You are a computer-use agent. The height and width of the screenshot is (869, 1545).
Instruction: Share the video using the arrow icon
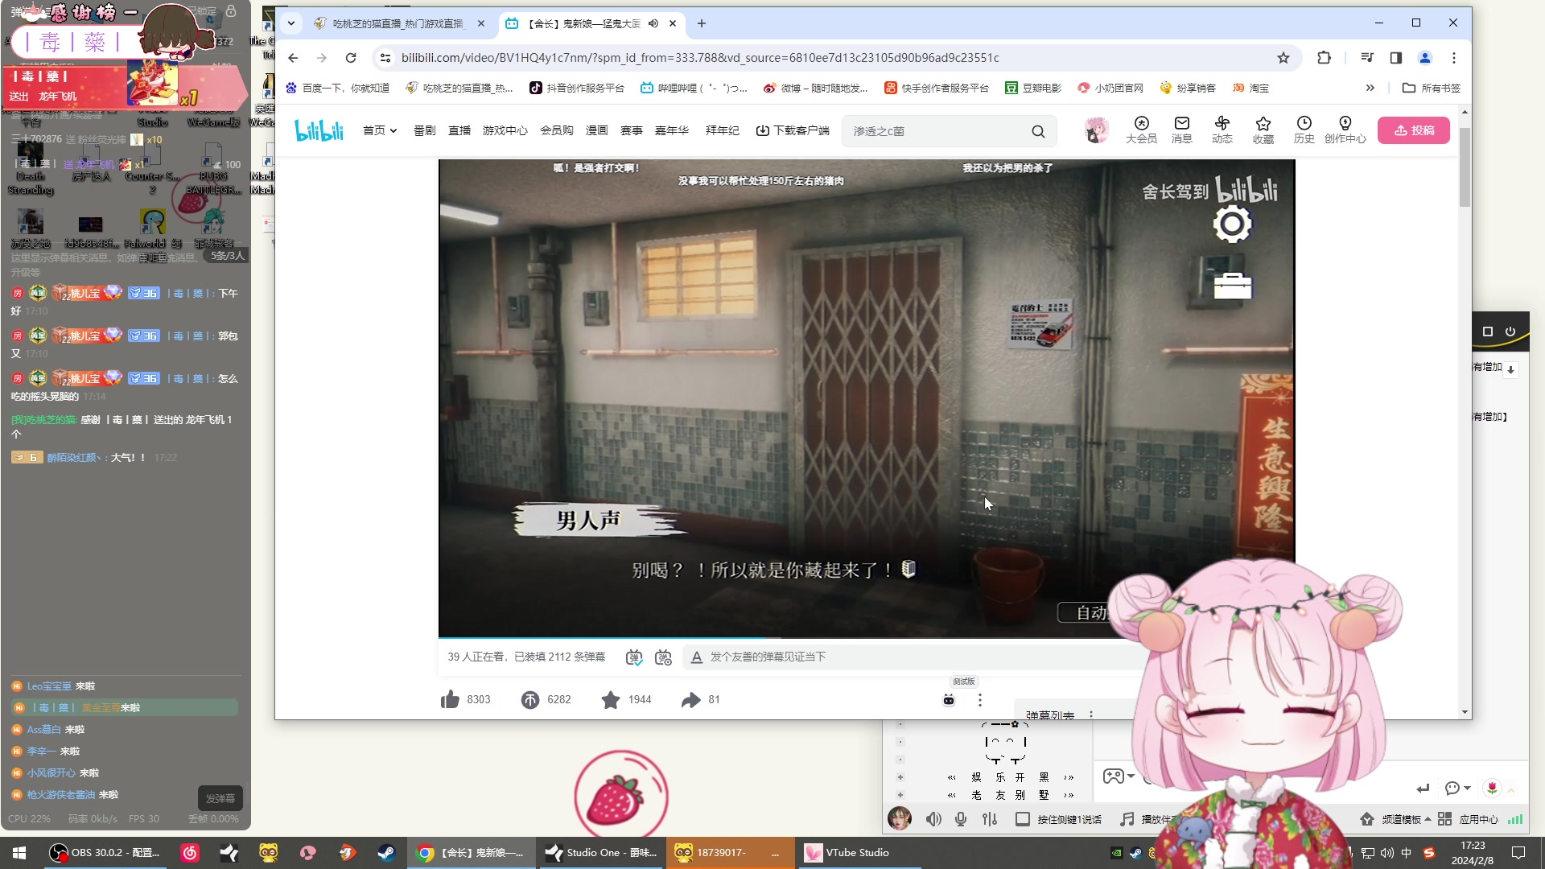click(691, 700)
